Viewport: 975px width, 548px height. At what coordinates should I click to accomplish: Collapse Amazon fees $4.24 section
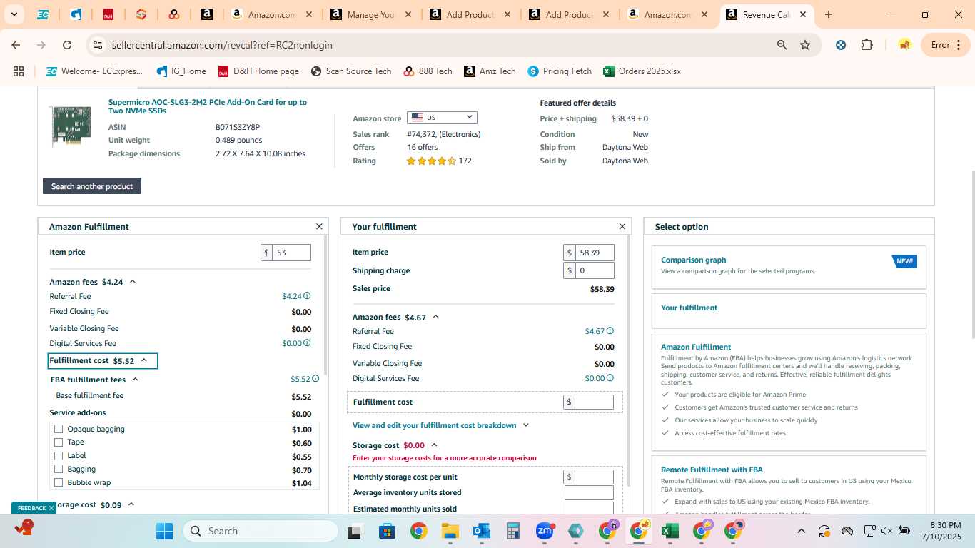pyautogui.click(x=133, y=282)
